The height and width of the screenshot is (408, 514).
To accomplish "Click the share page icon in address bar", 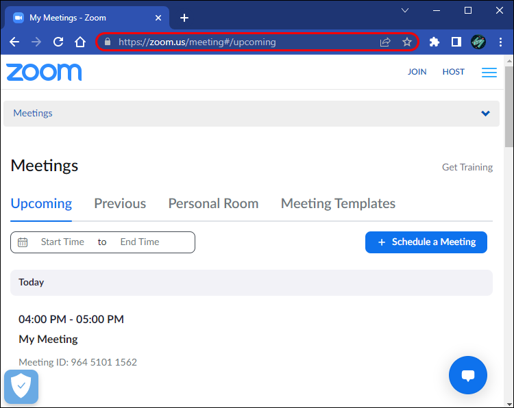I will [385, 42].
